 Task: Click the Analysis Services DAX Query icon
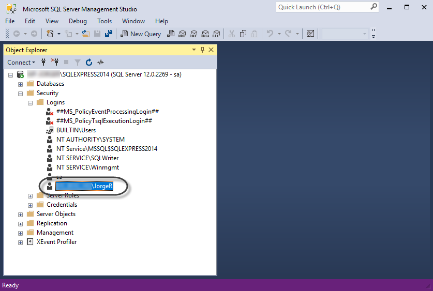pyautogui.click(x=216, y=34)
